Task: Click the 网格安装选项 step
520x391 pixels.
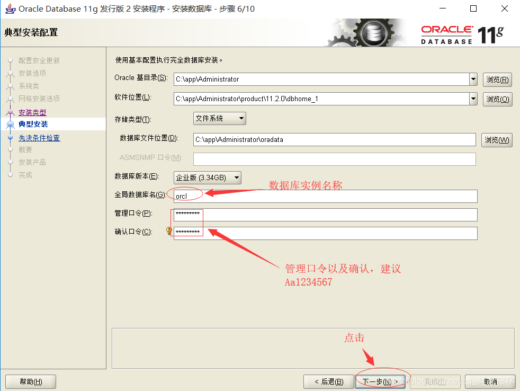Action: (39, 99)
